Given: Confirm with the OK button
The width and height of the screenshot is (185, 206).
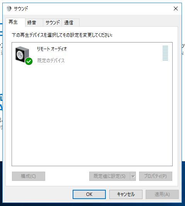Looking at the screenshot, I should [89, 194].
